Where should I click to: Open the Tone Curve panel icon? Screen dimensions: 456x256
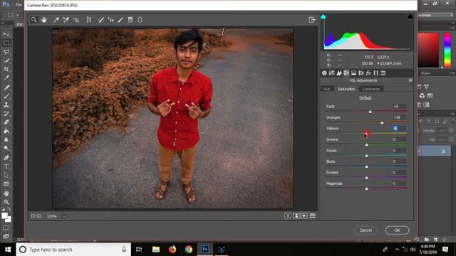point(331,73)
